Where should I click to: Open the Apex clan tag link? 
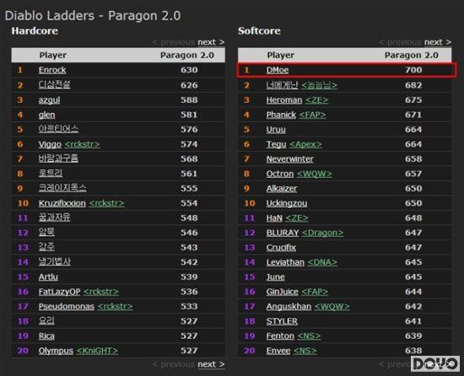coord(305,144)
